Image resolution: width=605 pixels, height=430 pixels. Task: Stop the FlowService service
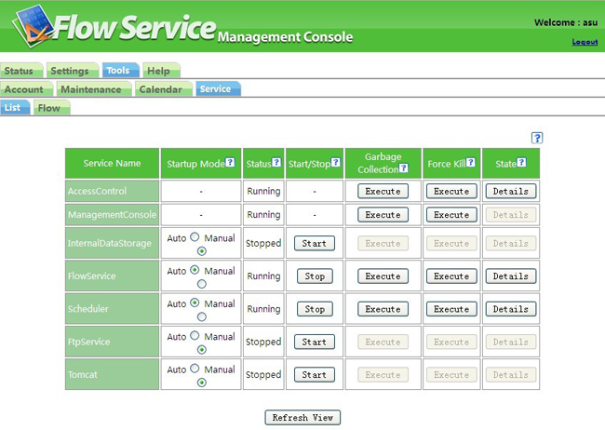(x=315, y=276)
